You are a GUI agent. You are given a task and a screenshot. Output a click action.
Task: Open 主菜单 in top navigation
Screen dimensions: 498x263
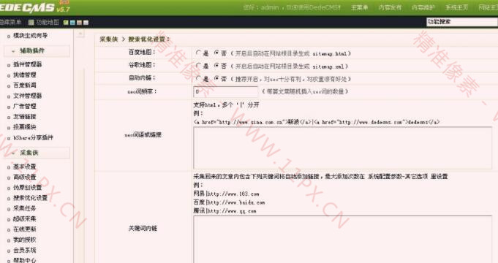(359, 7)
